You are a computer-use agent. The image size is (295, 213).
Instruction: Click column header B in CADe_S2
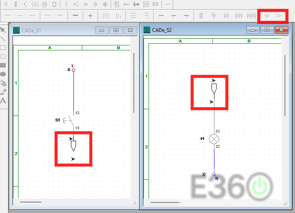click(249, 41)
